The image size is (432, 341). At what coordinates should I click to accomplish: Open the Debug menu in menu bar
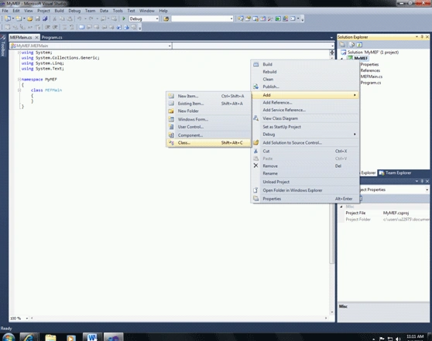coord(74,11)
